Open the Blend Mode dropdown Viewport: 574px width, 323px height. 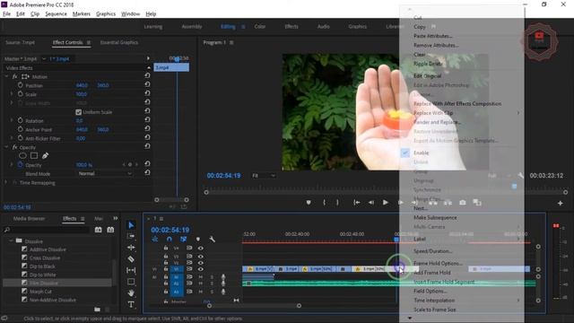click(x=105, y=173)
